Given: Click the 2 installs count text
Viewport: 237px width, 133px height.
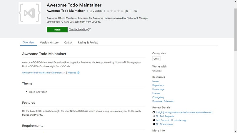Looking at the screenshot, I should [x=98, y=11].
